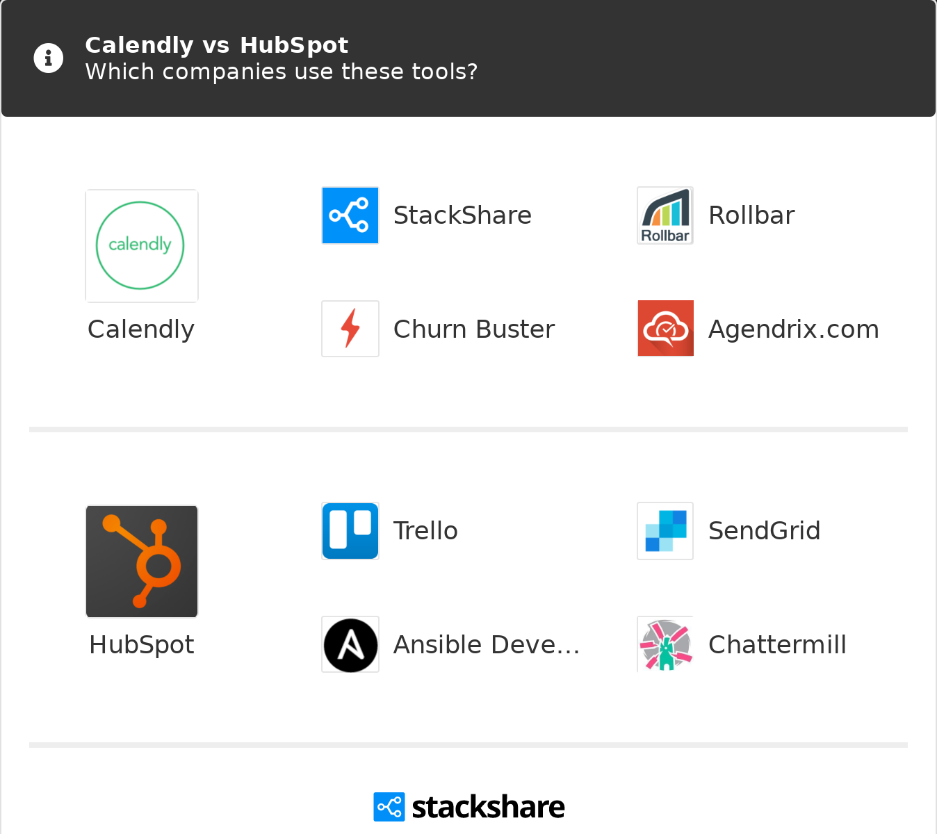Click the SendGrid icon
The image size is (937, 834).
[x=665, y=531]
